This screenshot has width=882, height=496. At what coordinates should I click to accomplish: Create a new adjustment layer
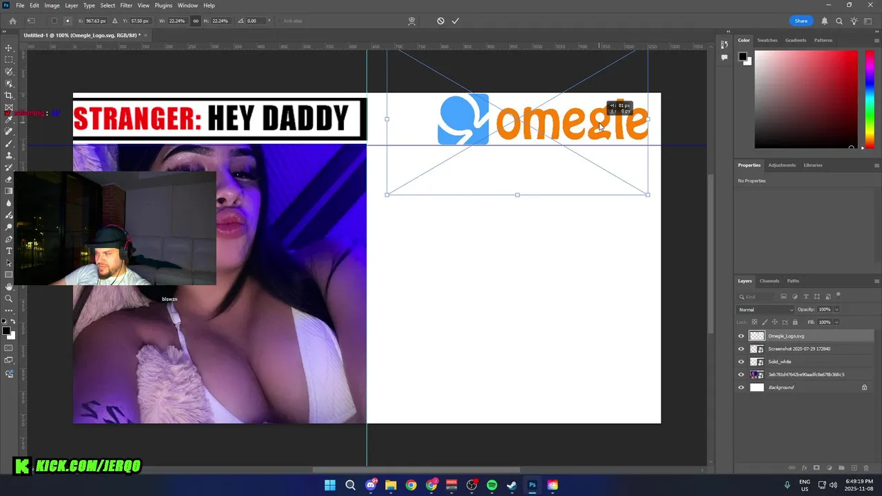click(x=829, y=468)
